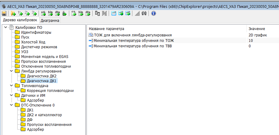Collapse the Топливоподача tree node
Viewport: 279px width, 135px height.
tap(12, 86)
